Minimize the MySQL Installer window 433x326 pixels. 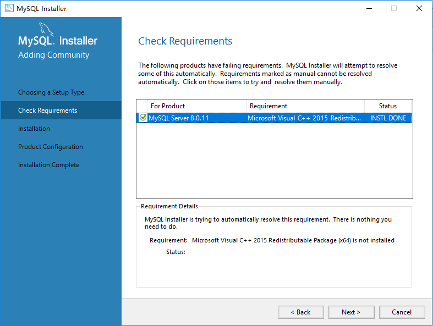(369, 8)
